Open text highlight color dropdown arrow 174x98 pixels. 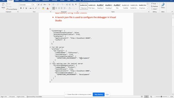pos(45,8)
